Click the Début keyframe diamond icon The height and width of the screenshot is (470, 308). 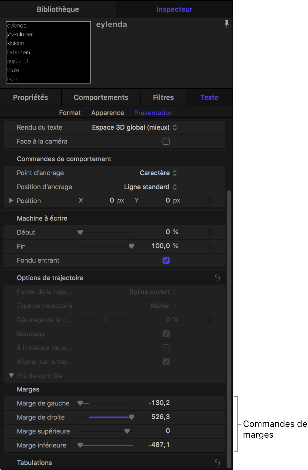[210, 232]
